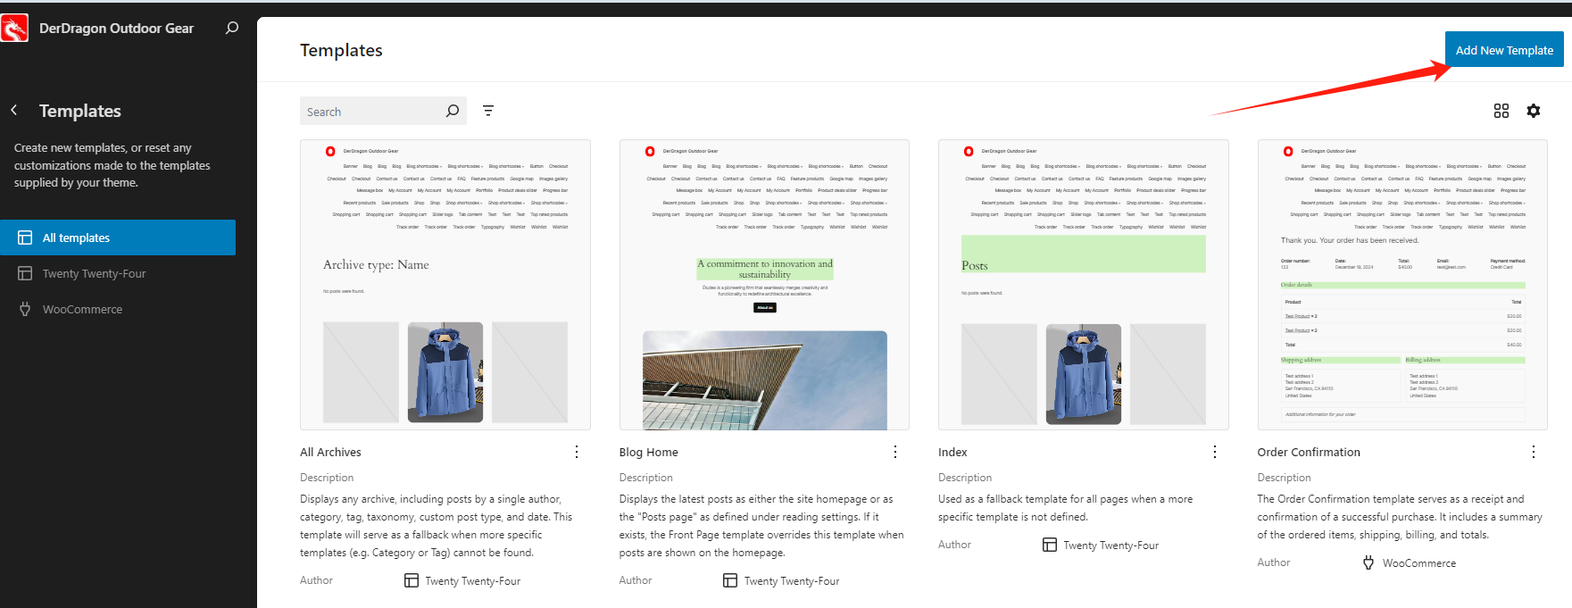Open actions menu for All Archives
The height and width of the screenshot is (608, 1572).
pyautogui.click(x=577, y=452)
